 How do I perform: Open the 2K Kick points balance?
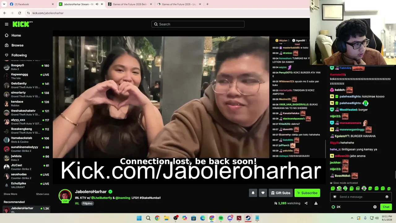tap(336, 207)
